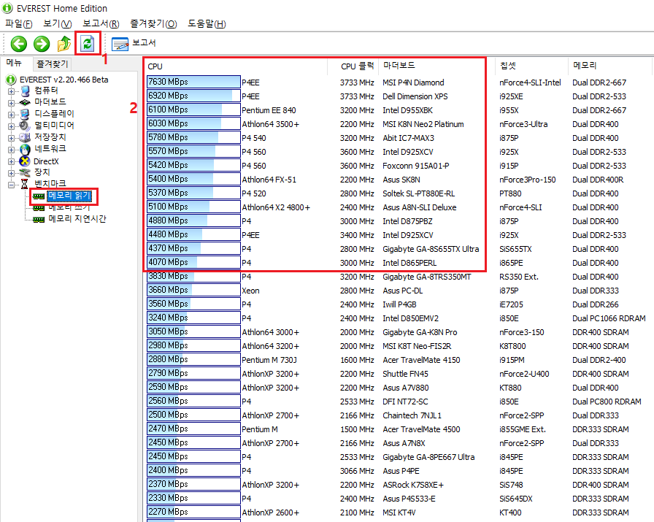Sort by the CPU column header

pyautogui.click(x=236, y=66)
